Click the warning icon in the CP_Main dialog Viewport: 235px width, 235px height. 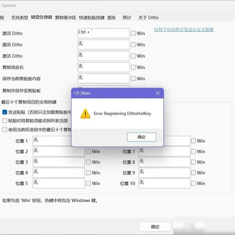pyautogui.click(x=85, y=113)
